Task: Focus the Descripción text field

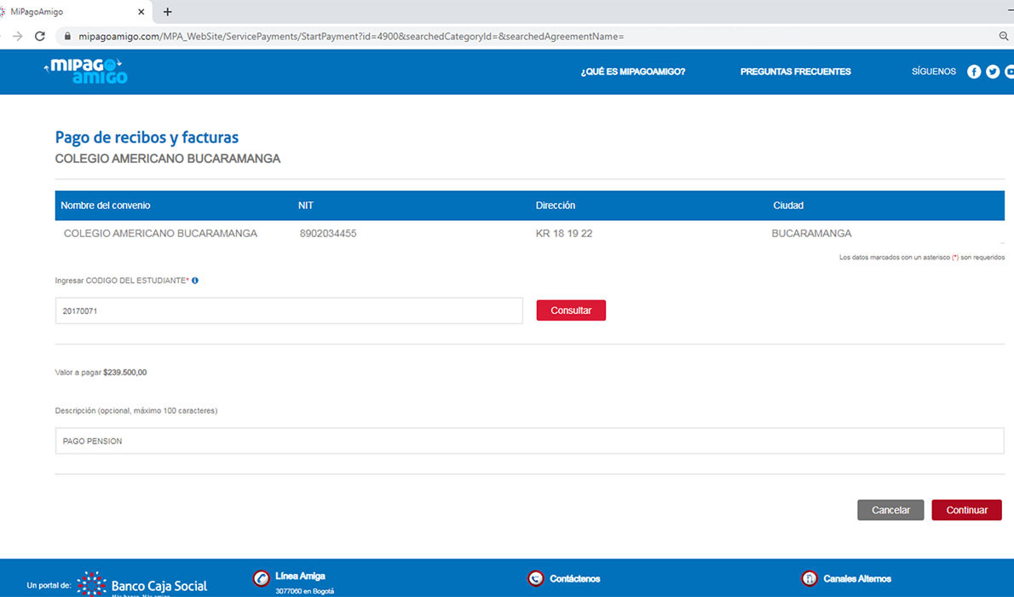Action: point(529,441)
